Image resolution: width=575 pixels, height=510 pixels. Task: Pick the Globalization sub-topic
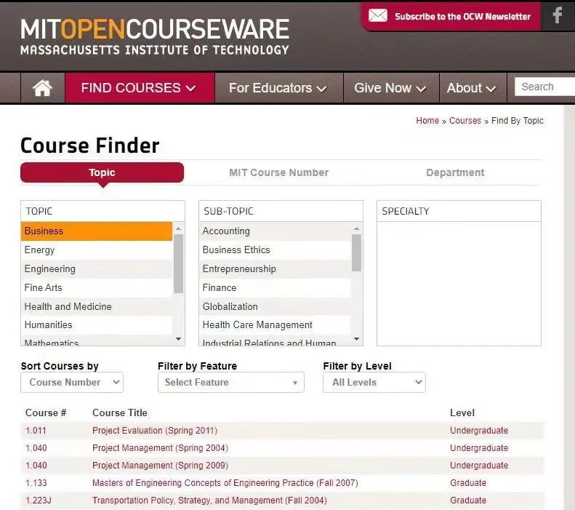[275, 306]
